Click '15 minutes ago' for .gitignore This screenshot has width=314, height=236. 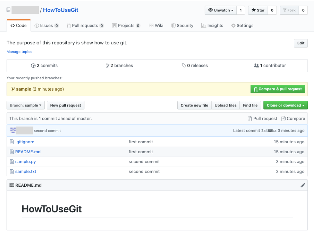coord(289,142)
